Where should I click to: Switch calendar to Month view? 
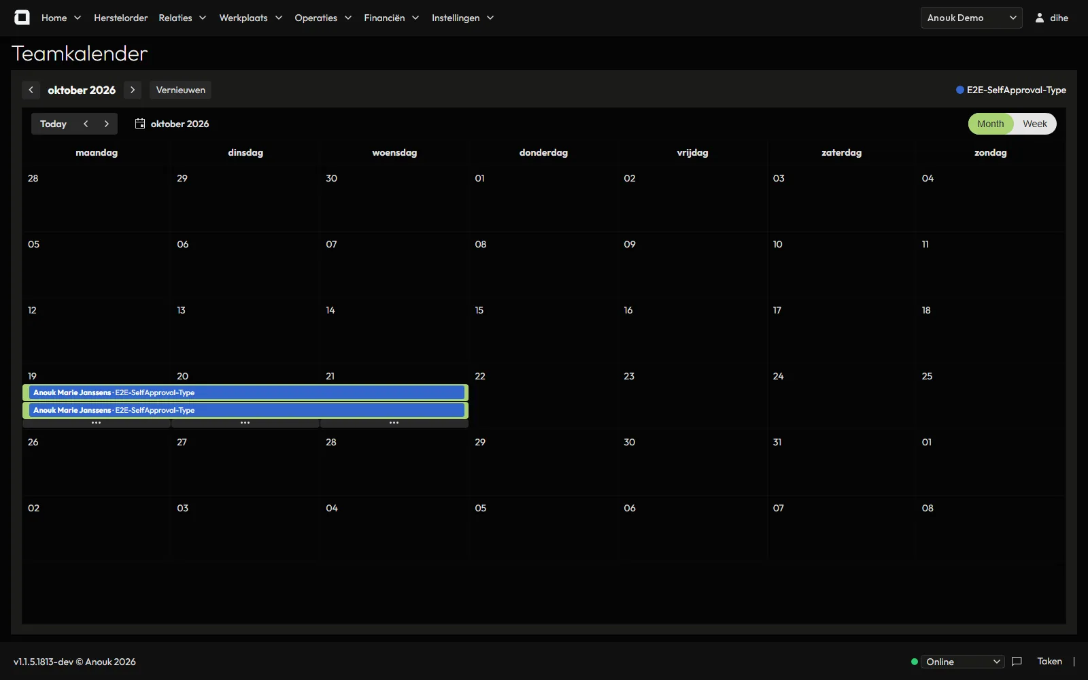(x=991, y=124)
